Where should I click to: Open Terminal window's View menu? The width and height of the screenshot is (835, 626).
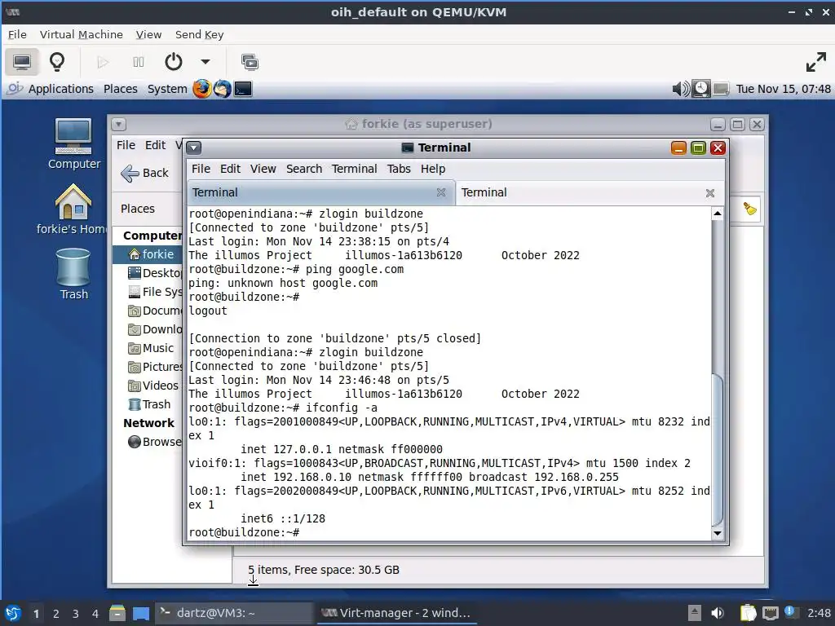[263, 169]
